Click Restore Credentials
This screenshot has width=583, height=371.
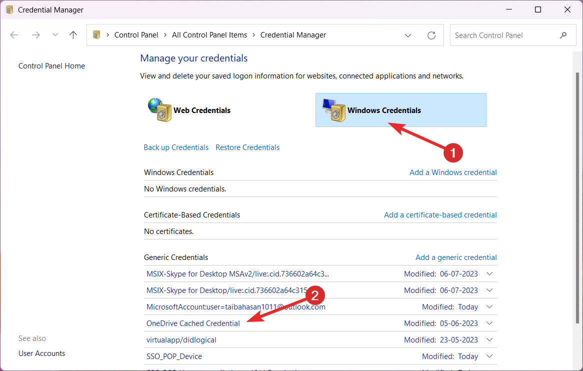coord(247,147)
